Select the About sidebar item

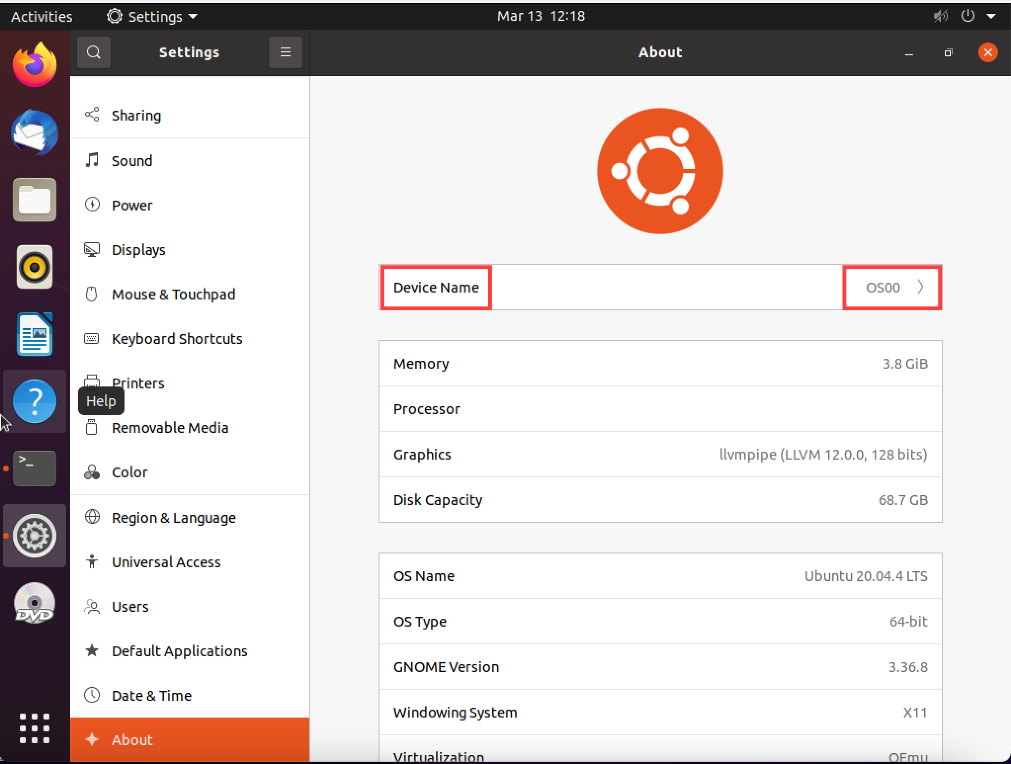click(190, 740)
